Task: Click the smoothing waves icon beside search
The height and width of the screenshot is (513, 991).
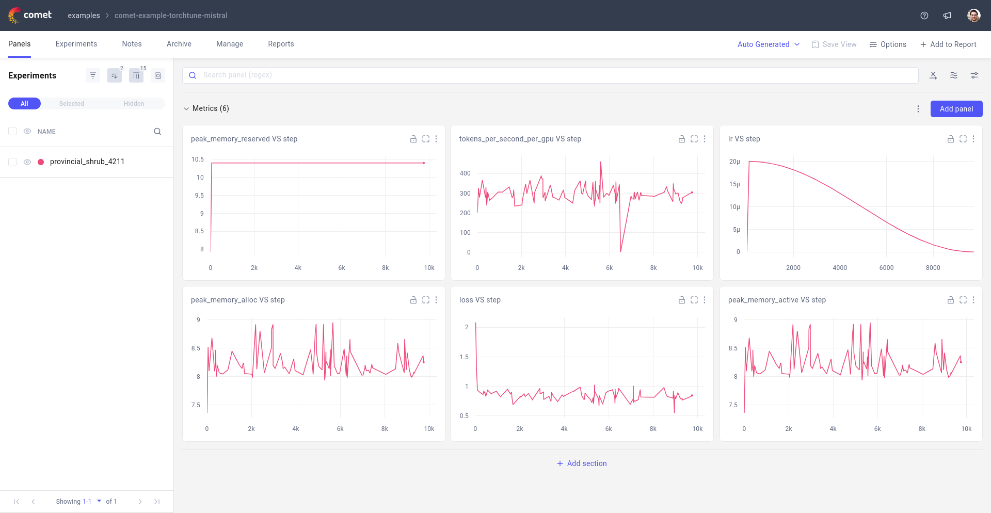Action: 953,75
